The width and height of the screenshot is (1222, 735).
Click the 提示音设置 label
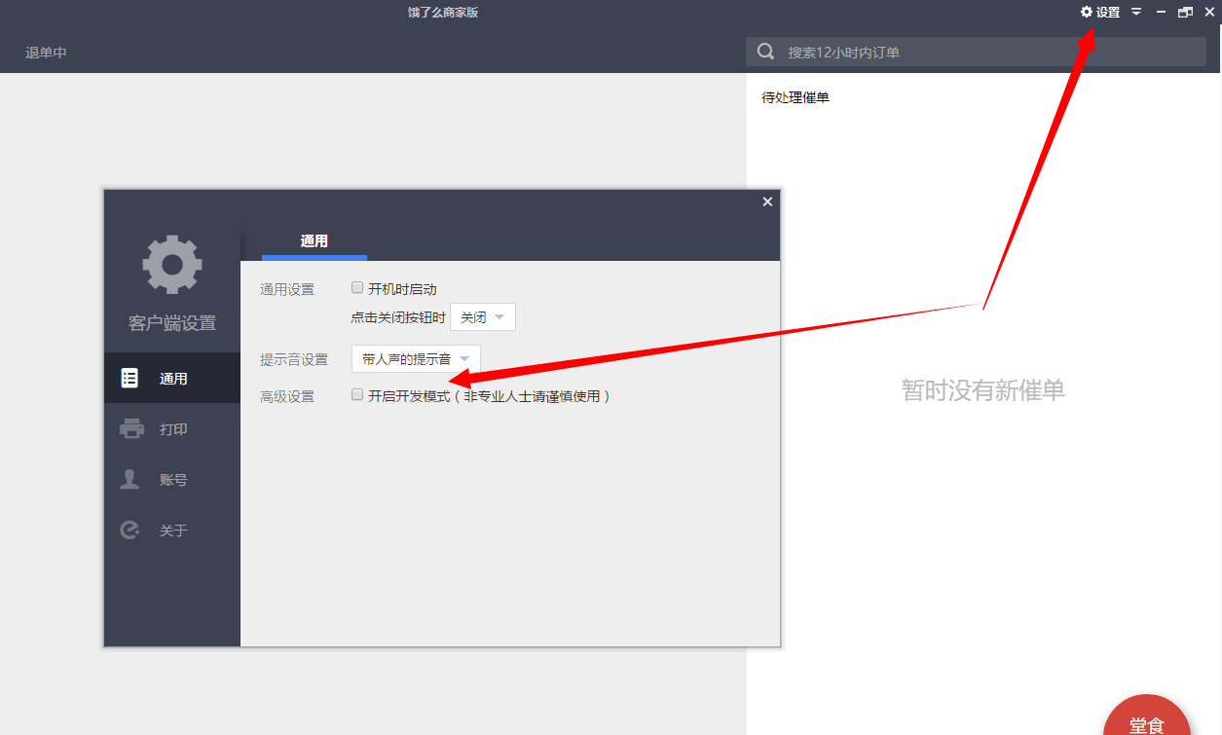(294, 359)
